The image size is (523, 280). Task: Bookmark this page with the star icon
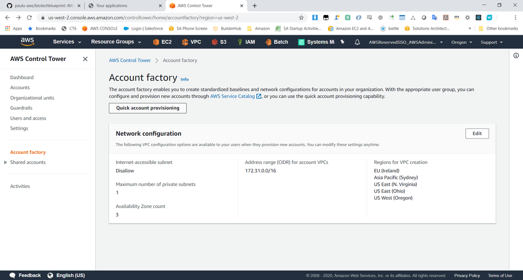click(301, 18)
